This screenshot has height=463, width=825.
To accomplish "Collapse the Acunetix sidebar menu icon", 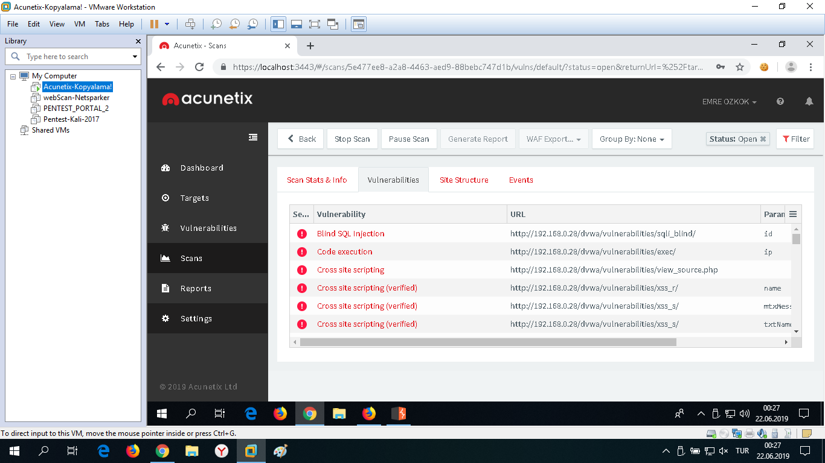I will [x=253, y=137].
